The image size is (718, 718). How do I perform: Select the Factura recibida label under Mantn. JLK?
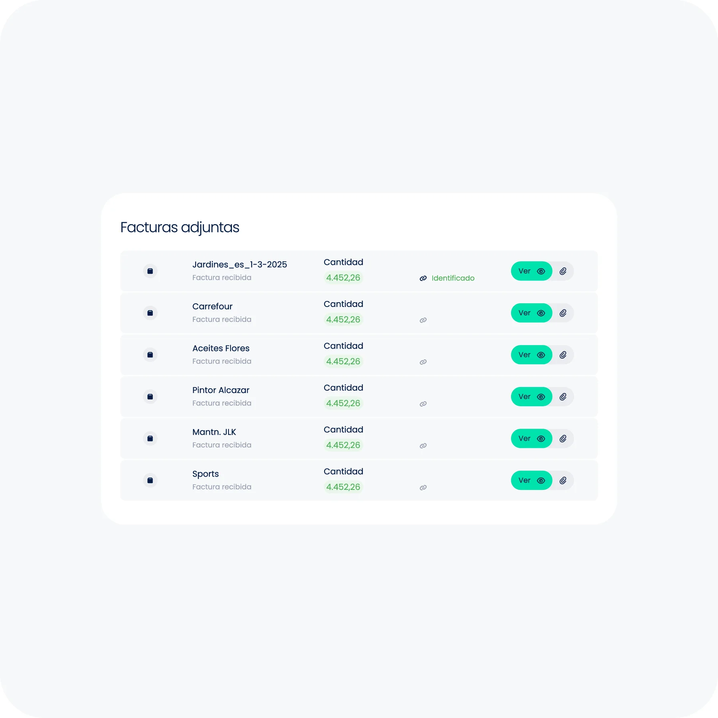pos(222,445)
